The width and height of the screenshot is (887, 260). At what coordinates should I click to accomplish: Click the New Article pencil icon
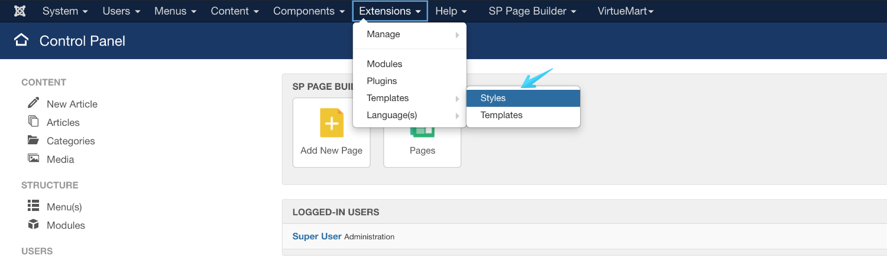click(34, 103)
